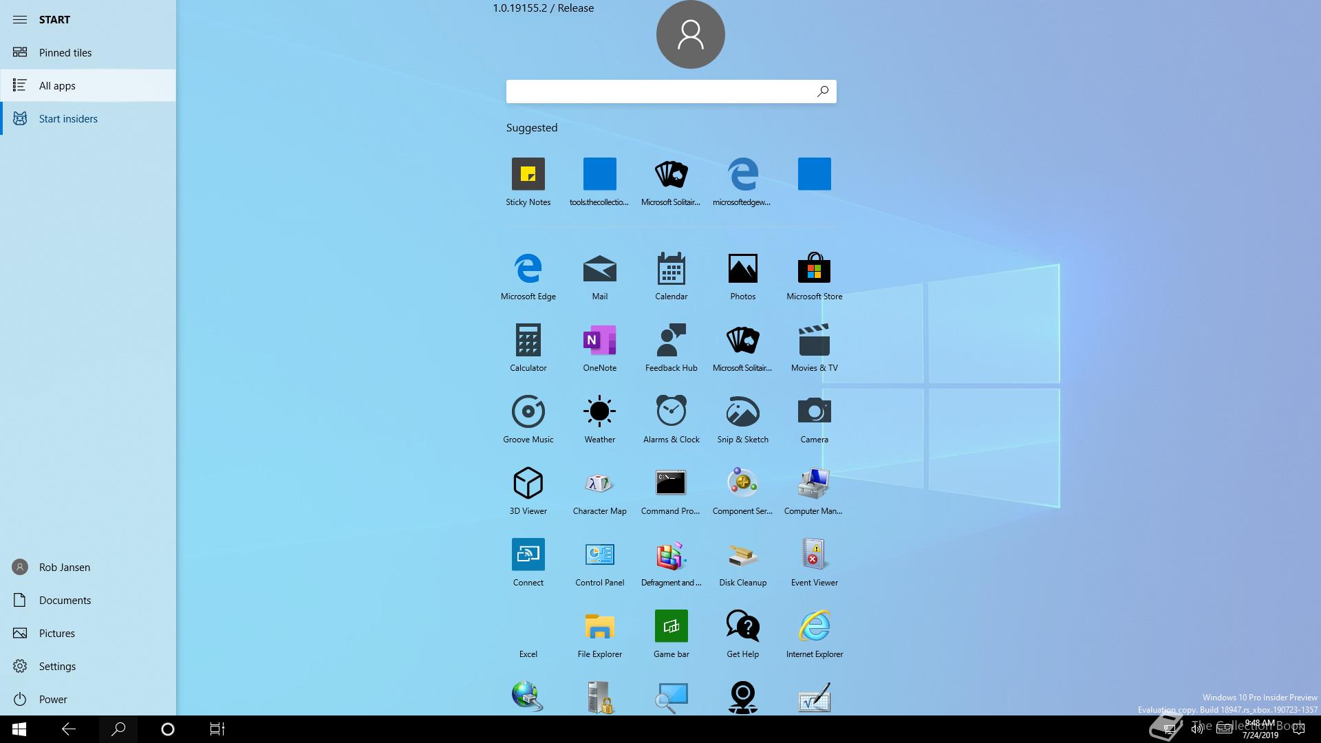
Task: Launch Microsoft Store
Action: [x=814, y=276]
